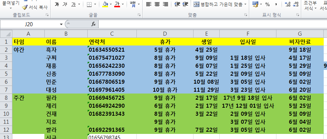Select column A header
327x139 pixels.
(28, 34)
